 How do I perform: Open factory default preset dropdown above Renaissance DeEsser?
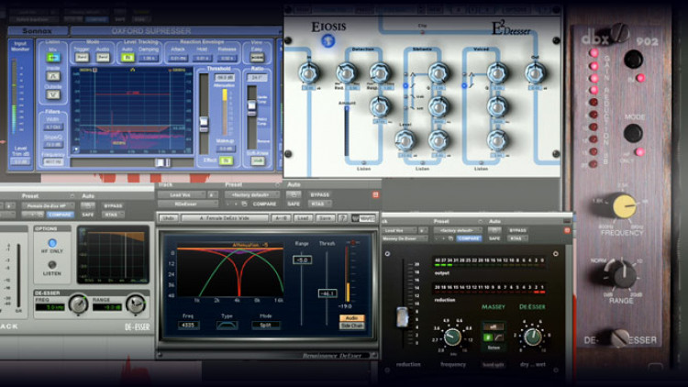click(252, 194)
